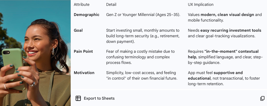Select the Gen Z or Younger Millennial cell
This screenshot has width=267, height=106.
[x=143, y=15]
